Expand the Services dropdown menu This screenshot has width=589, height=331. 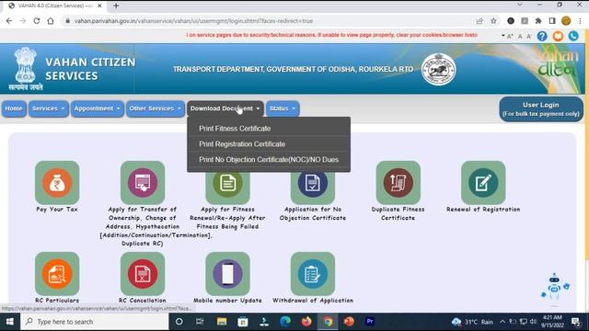tap(49, 108)
